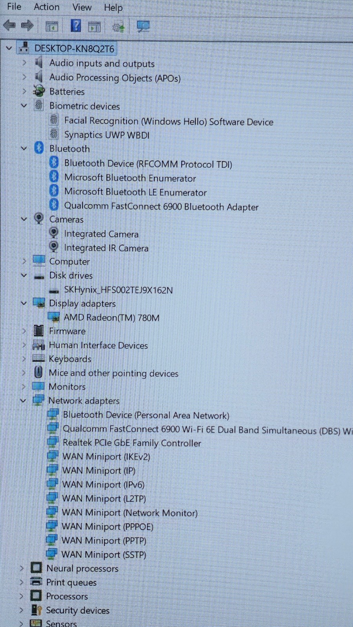Expand the Processors category
The image size is (353, 627).
point(22,596)
